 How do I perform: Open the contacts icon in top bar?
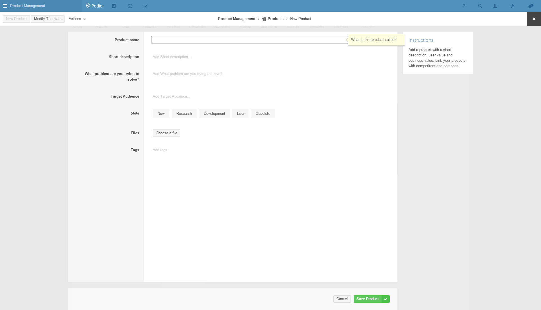[114, 6]
